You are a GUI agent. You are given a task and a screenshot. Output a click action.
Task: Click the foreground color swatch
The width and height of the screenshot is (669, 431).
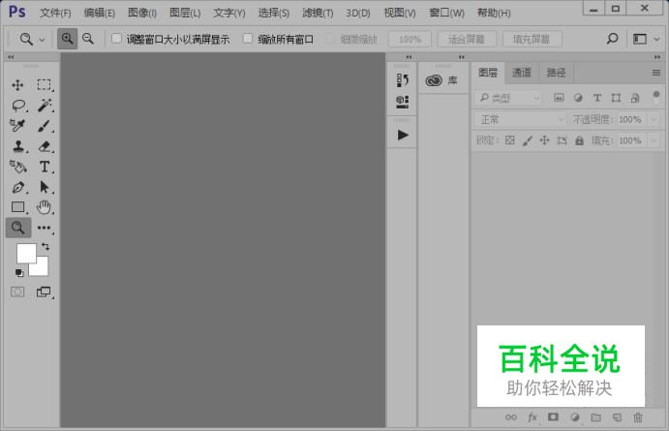pyautogui.click(x=25, y=252)
